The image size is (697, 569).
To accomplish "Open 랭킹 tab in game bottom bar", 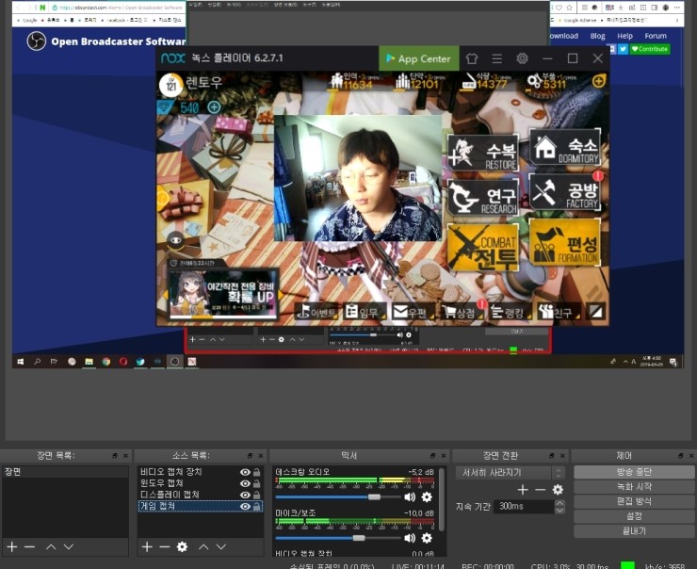I will point(511,312).
